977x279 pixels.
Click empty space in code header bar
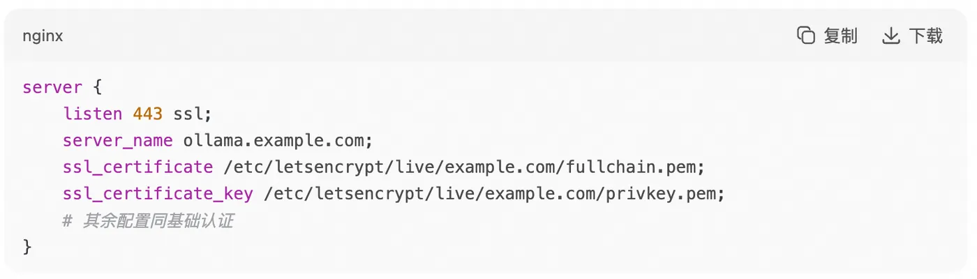[419, 36]
